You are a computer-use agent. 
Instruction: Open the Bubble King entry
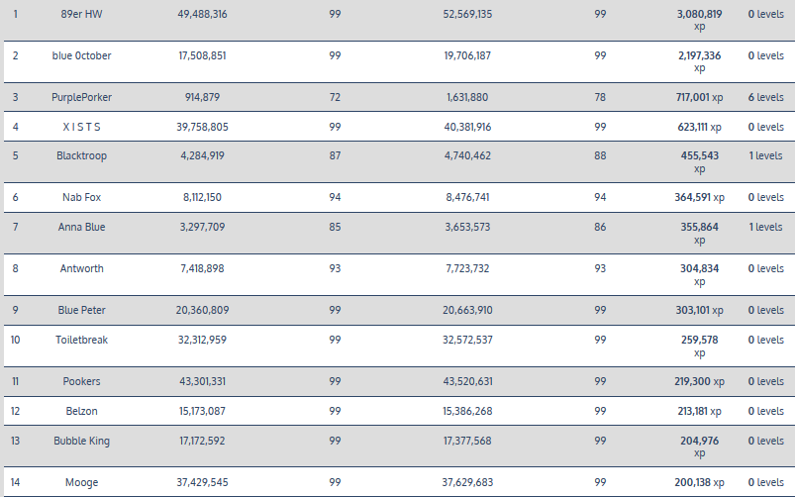[x=81, y=440]
